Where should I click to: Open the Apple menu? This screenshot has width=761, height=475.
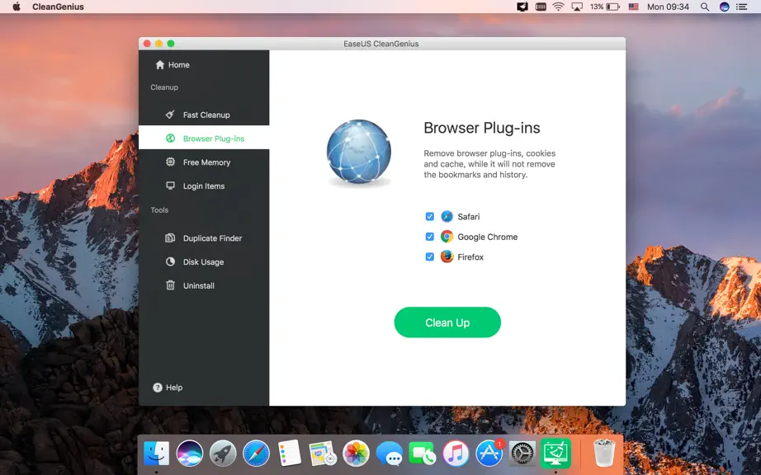(x=16, y=7)
